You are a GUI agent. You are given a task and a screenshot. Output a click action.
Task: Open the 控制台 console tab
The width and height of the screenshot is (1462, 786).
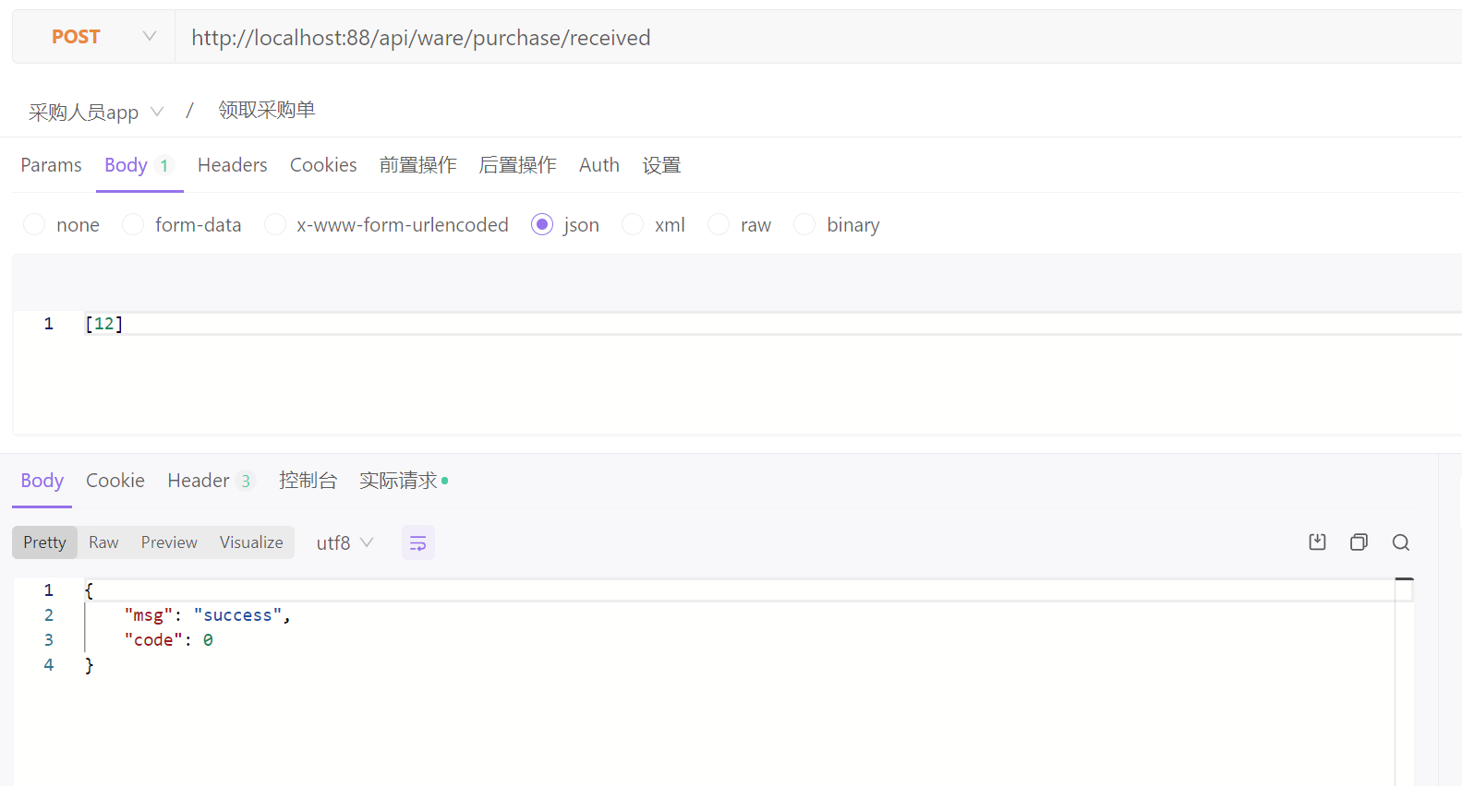pos(308,481)
